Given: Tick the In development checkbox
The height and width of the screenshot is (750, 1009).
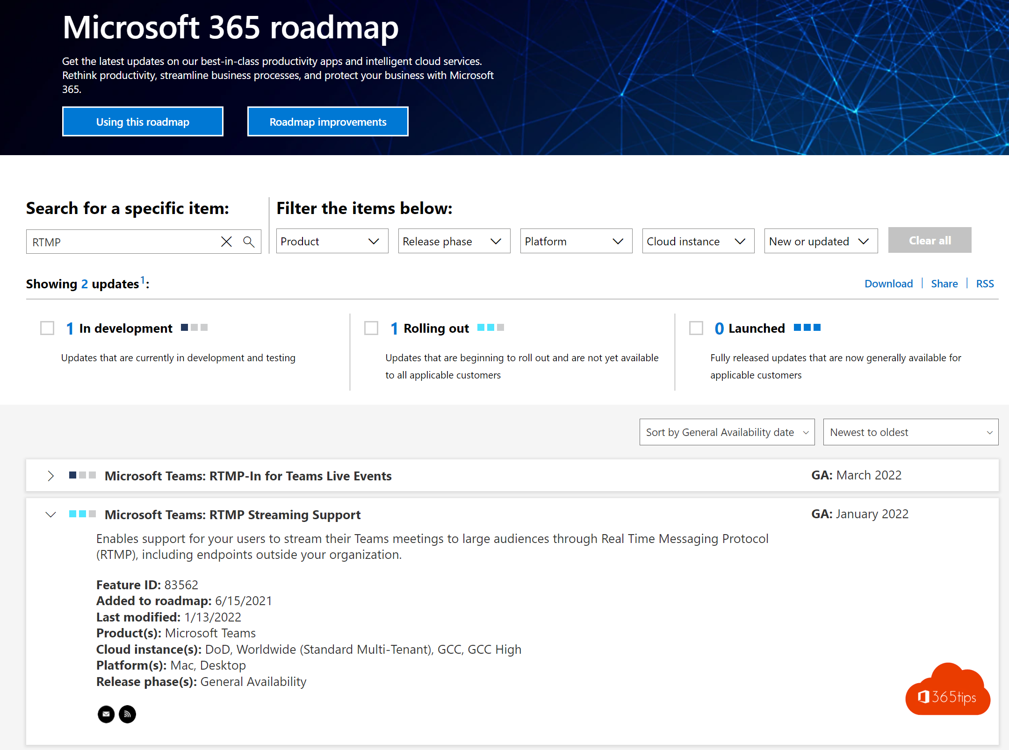Looking at the screenshot, I should [x=47, y=328].
